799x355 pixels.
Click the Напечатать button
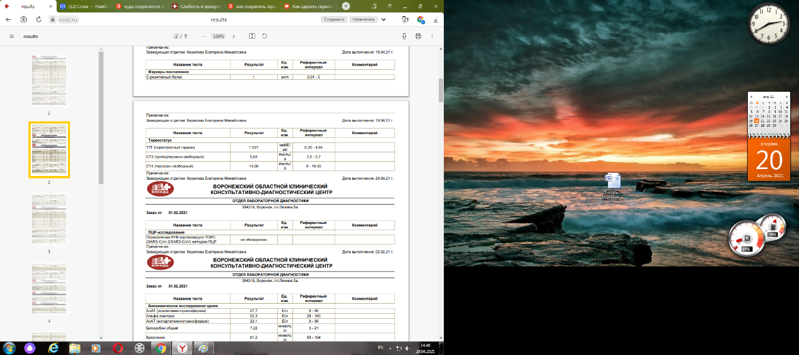click(x=363, y=19)
